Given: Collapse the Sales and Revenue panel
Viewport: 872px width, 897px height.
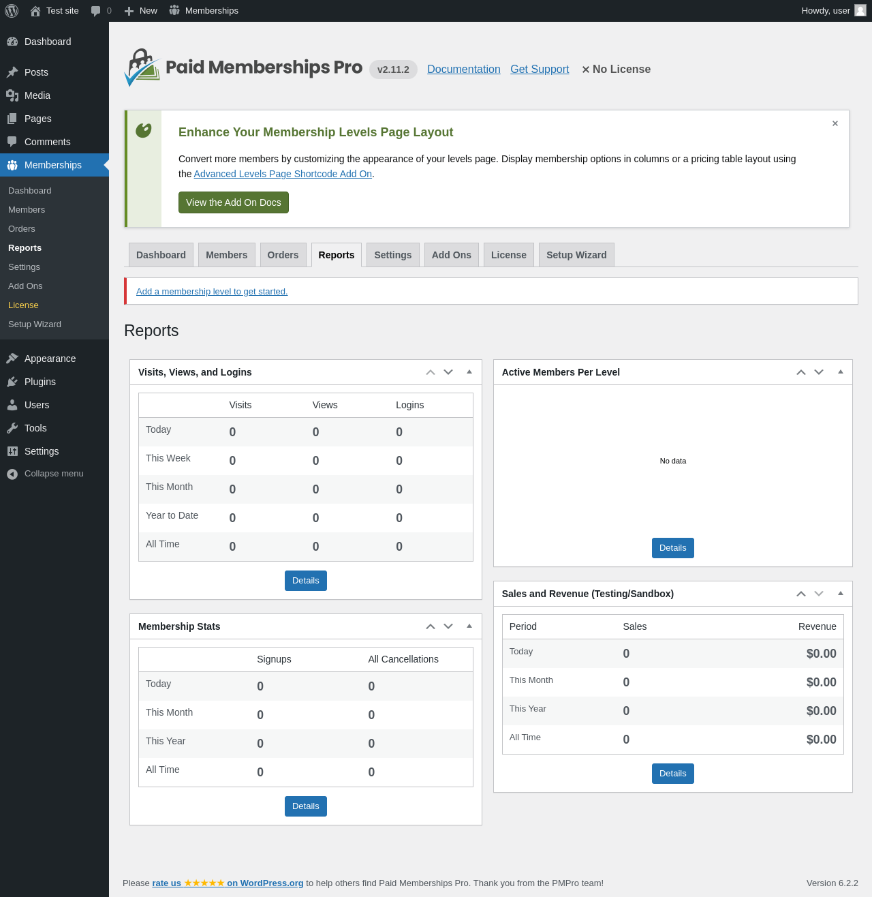Looking at the screenshot, I should (841, 594).
